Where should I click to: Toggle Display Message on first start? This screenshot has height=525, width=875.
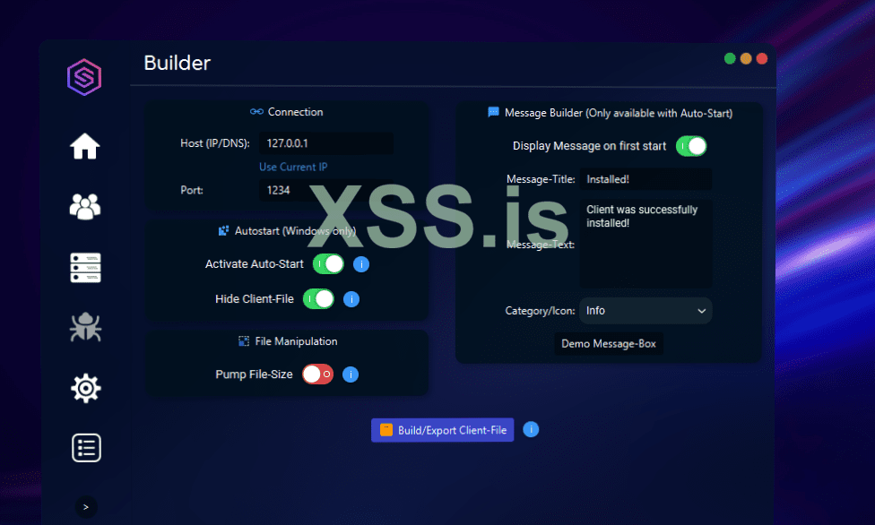(x=691, y=146)
